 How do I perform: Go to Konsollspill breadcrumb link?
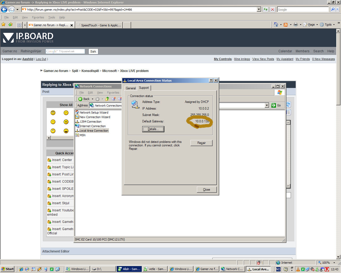point(90,71)
